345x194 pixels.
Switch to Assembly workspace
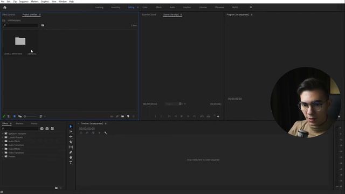pos(115,7)
